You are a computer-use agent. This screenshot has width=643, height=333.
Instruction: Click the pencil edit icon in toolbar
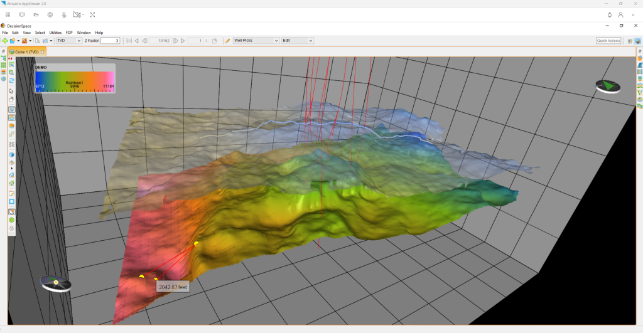click(x=227, y=41)
